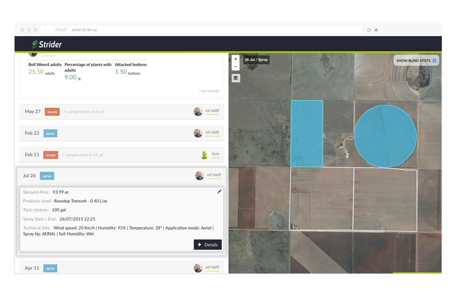The image size is (457, 296).
Task: Click the spray tag on Feb 22
Action: 50,134
